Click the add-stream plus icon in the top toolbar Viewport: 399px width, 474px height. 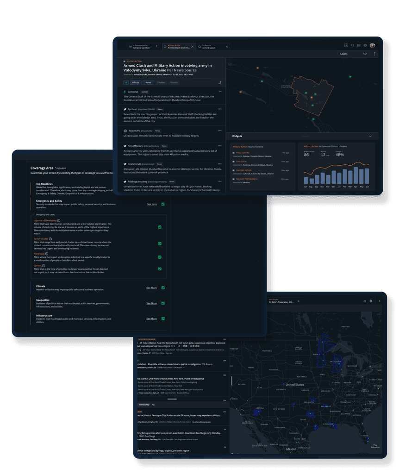tap(346, 45)
